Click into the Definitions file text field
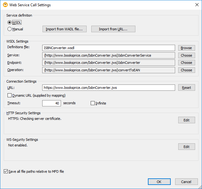Viewport: 202px width, 189px height. coord(108,48)
